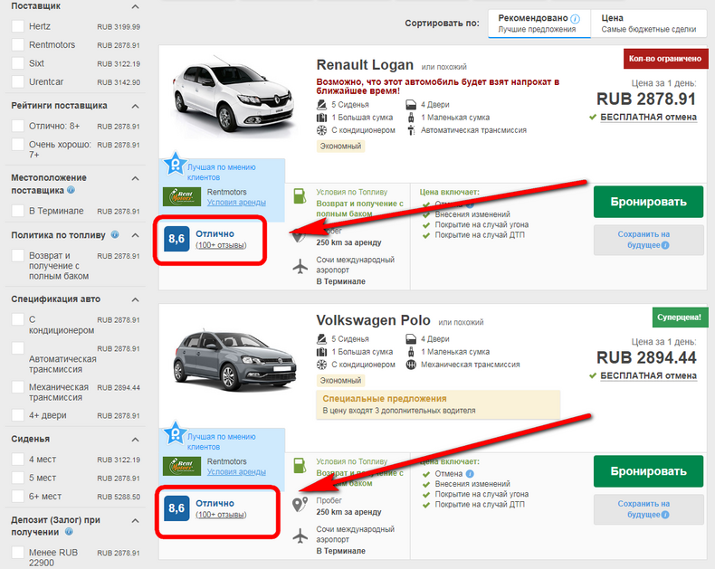Open Условия аренды link for Volkswagen Polo
The height and width of the screenshot is (569, 715).
pyautogui.click(x=236, y=472)
